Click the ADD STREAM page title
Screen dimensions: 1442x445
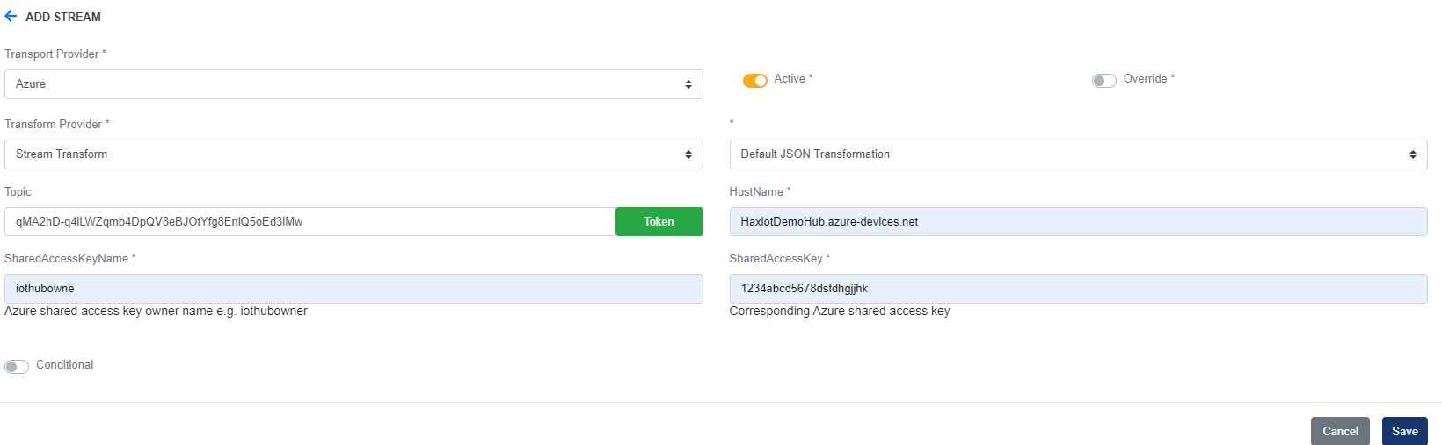(63, 17)
